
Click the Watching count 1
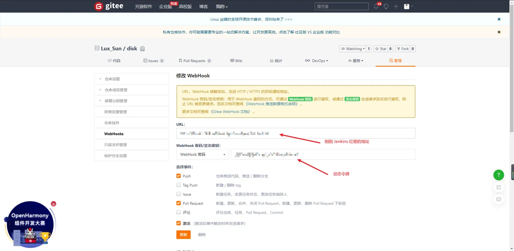369,49
